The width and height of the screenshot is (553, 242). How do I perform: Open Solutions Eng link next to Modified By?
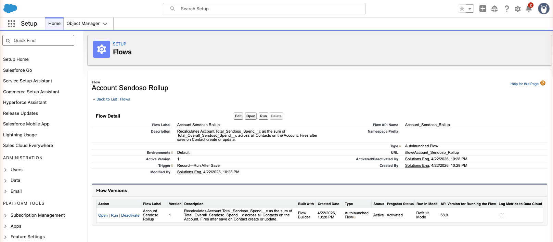point(189,172)
